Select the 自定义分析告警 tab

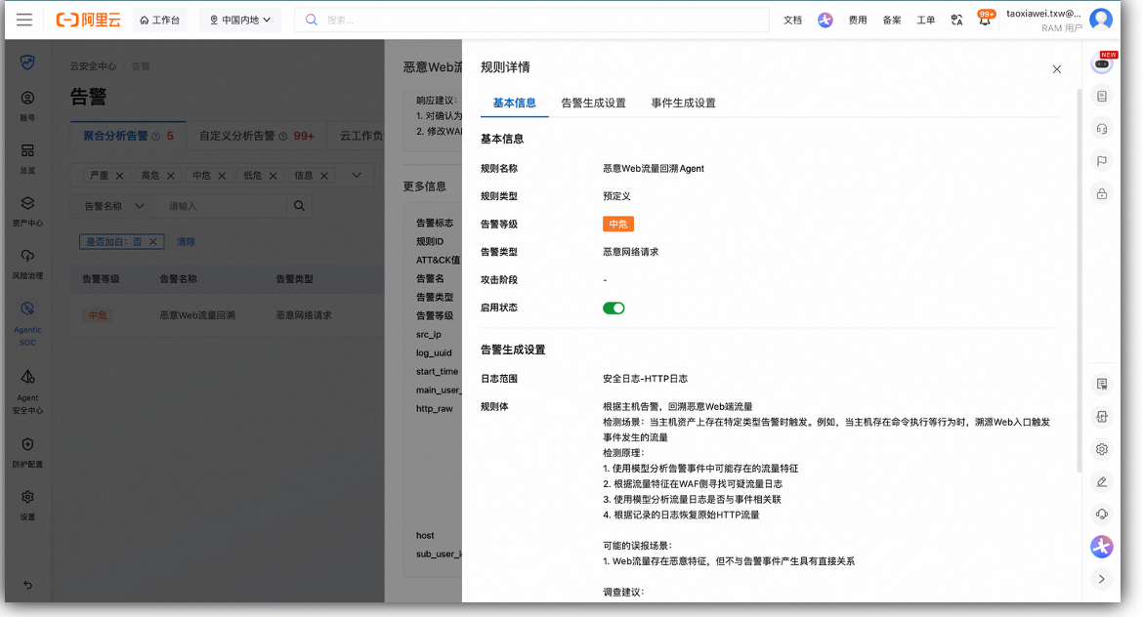pyautogui.click(x=257, y=137)
